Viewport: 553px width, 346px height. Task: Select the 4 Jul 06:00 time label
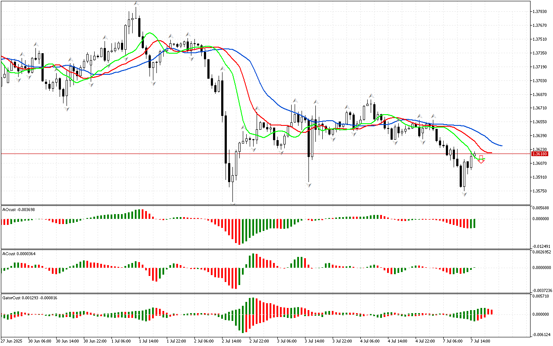click(370, 341)
